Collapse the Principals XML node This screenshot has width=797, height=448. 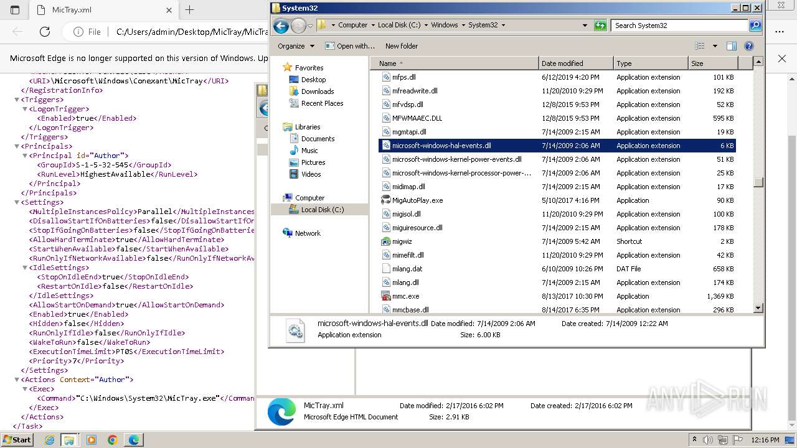tap(17, 146)
